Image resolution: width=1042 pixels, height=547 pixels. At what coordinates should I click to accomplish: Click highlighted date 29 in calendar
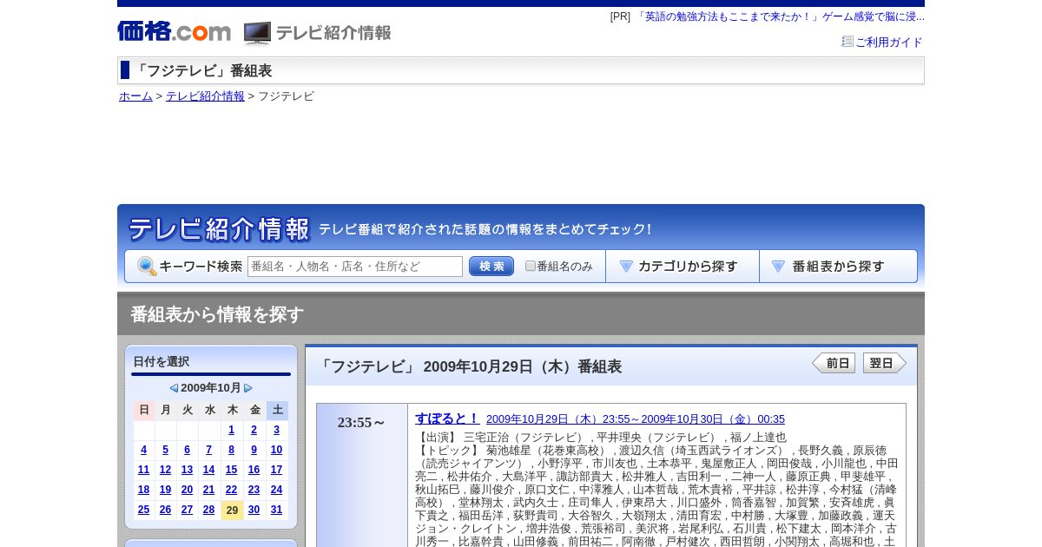point(232,511)
